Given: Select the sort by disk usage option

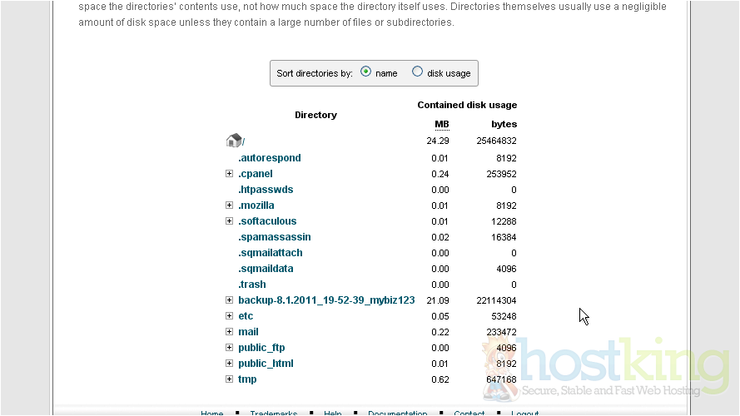Looking at the screenshot, I should coord(418,72).
